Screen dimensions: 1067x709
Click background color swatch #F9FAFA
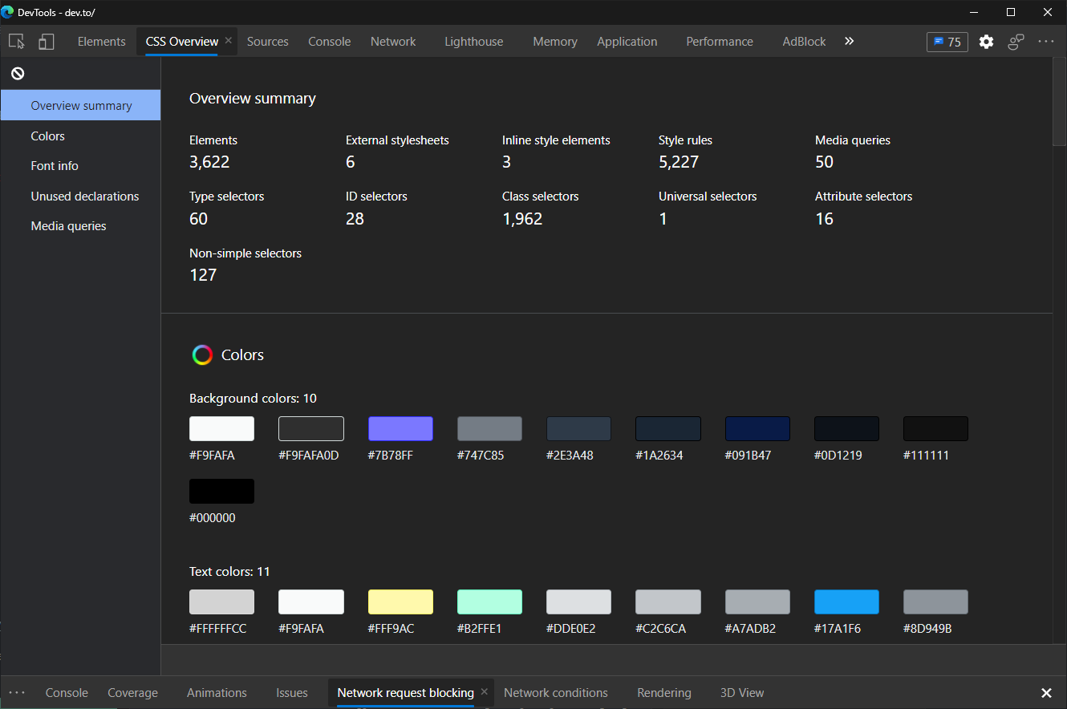coord(221,428)
